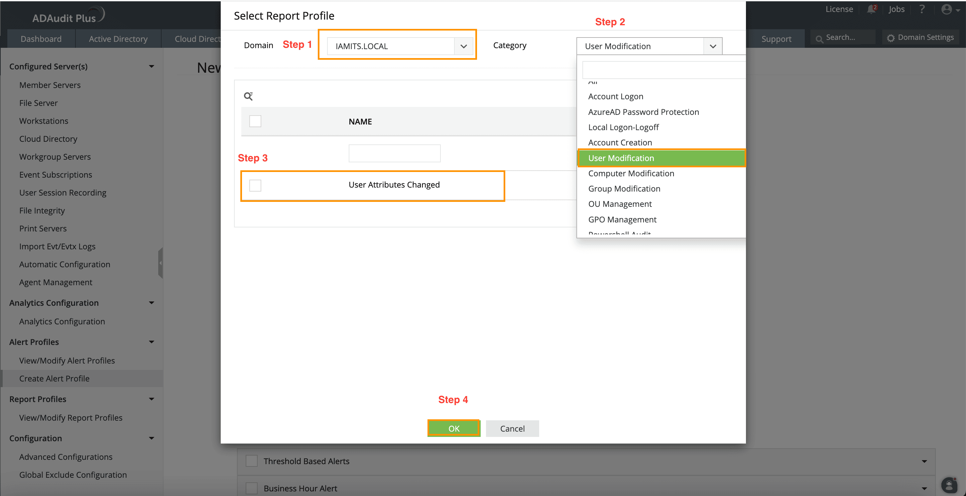Toggle the Category dropdown arrow

point(712,46)
